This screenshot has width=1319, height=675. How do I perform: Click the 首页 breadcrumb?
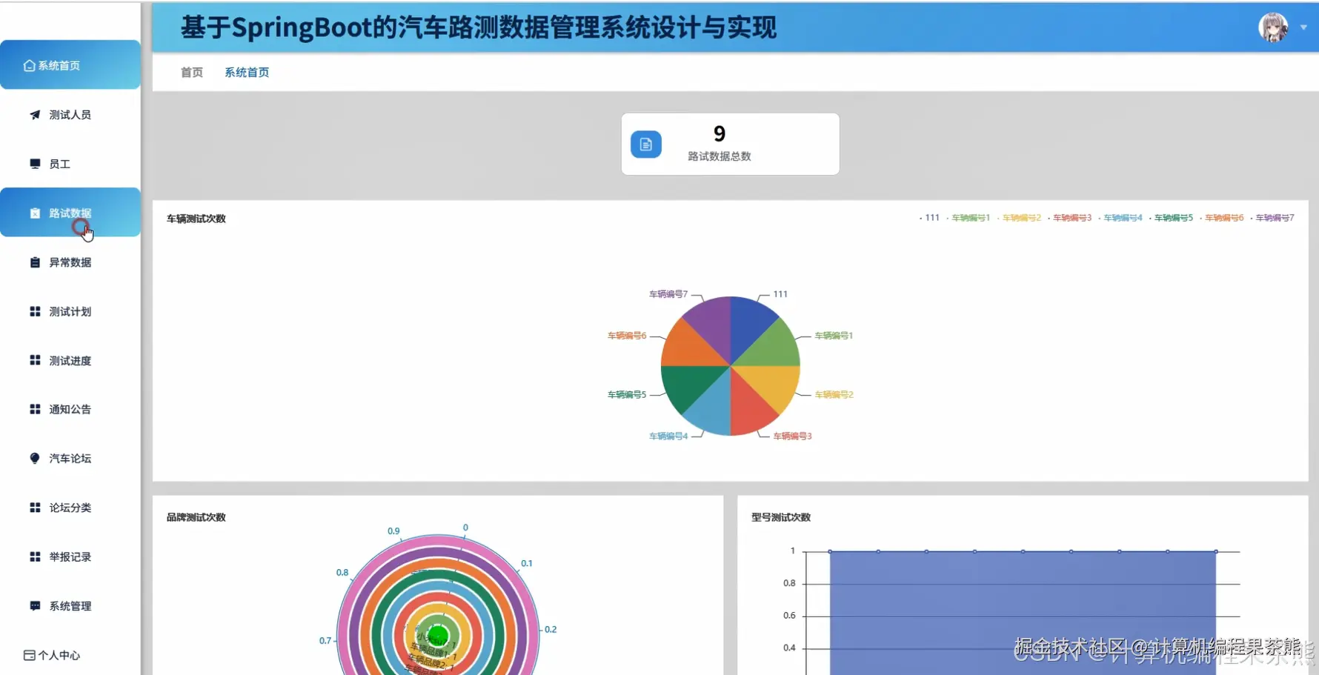point(190,72)
